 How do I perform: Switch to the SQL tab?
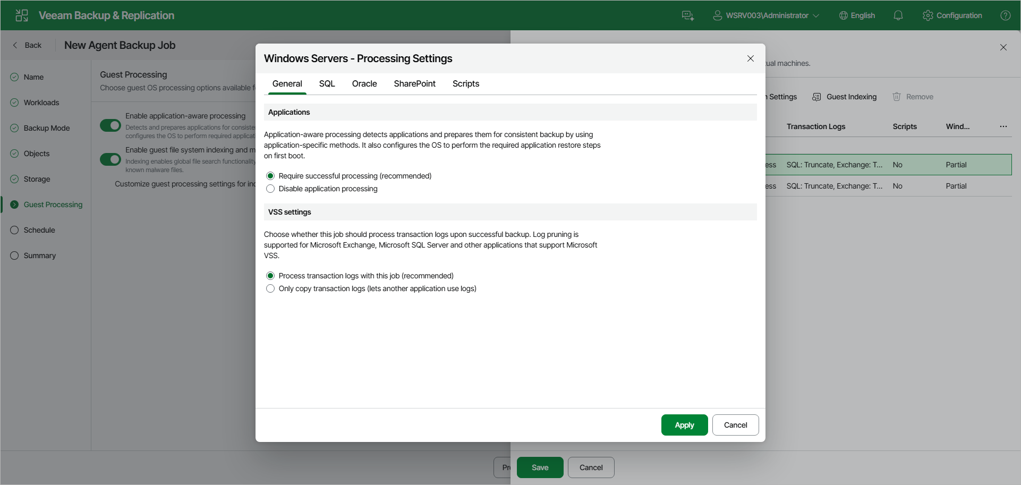[x=327, y=83]
